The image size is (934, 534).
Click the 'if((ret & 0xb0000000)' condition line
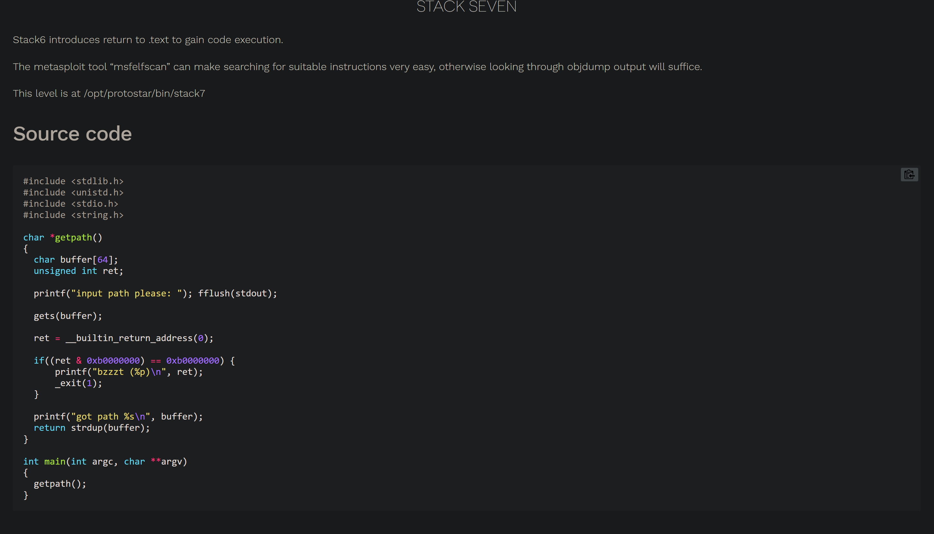pos(134,360)
